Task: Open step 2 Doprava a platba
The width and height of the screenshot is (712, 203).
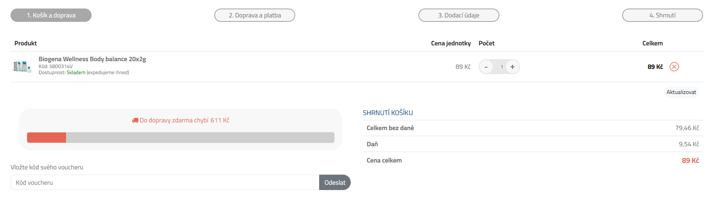Action: pos(255,15)
